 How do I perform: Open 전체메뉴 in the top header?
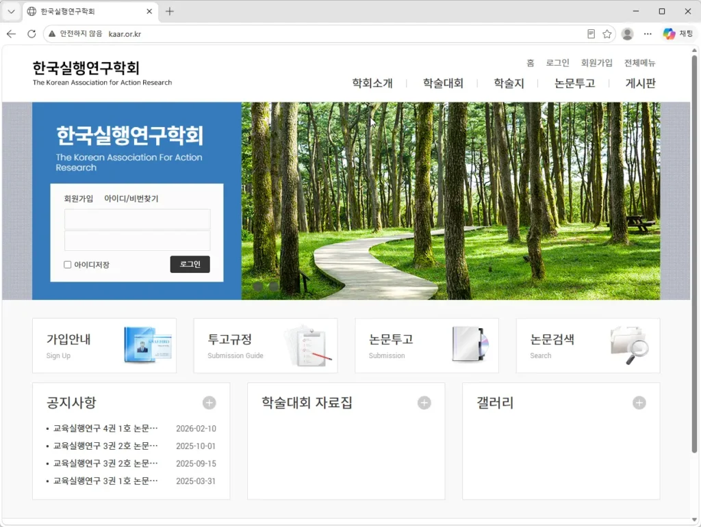tap(640, 63)
